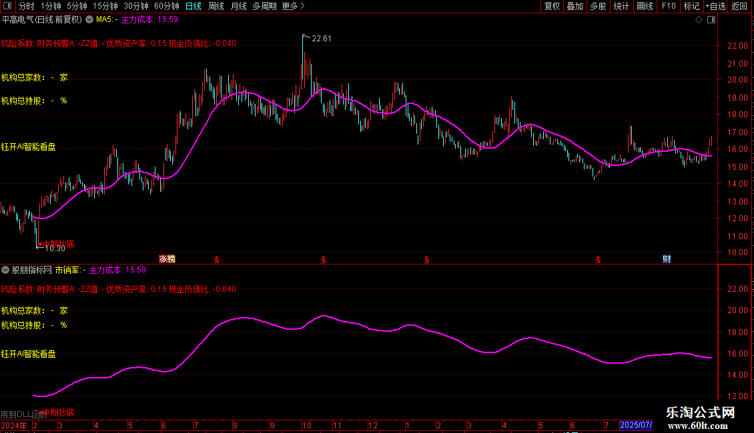Select the 60分钟 period tab
Viewport: 754px width, 433px height.
(x=166, y=7)
